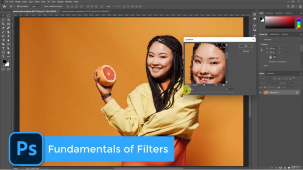Image resolution: width=303 pixels, height=170 pixels.
Task: Select the Hand tool
Action: (x=9, y=52)
